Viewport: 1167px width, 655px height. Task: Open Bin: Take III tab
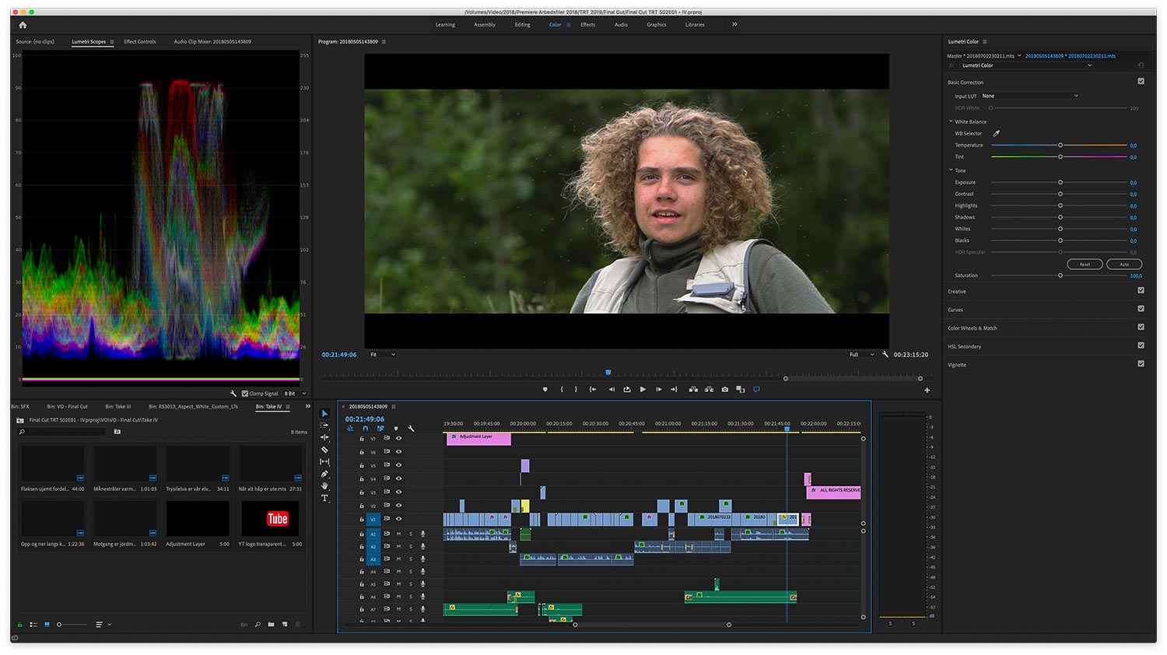(x=118, y=406)
